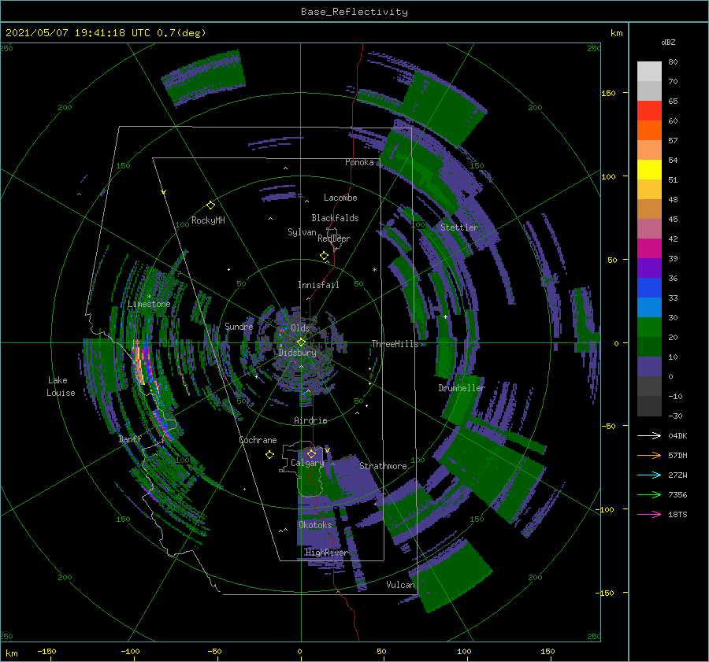Click the magenta 18TS arrow legend
The width and height of the screenshot is (709, 662).
[649, 514]
